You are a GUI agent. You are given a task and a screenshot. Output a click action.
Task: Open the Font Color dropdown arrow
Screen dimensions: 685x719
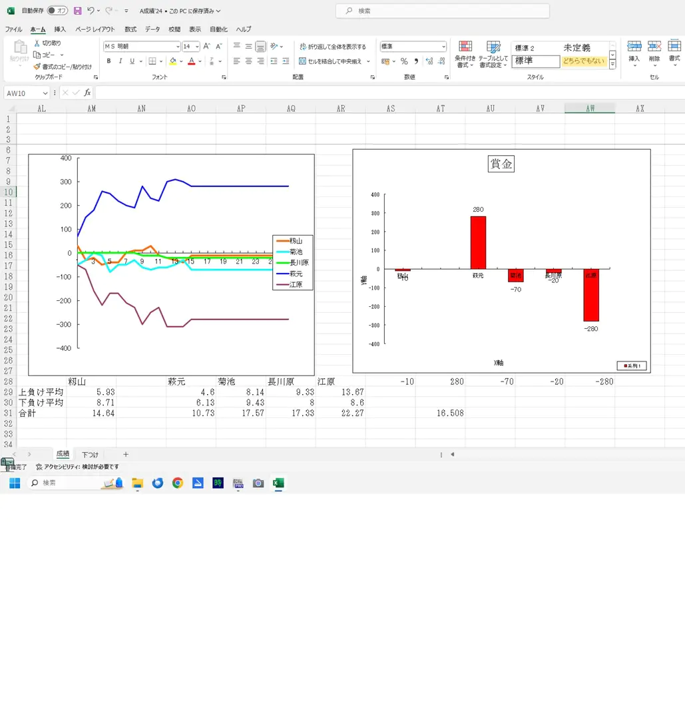(200, 61)
